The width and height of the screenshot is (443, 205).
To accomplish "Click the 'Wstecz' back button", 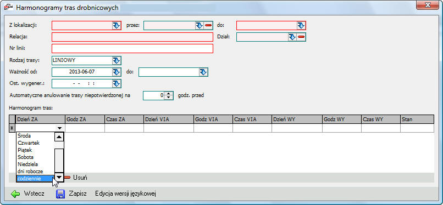I will (x=27, y=193).
